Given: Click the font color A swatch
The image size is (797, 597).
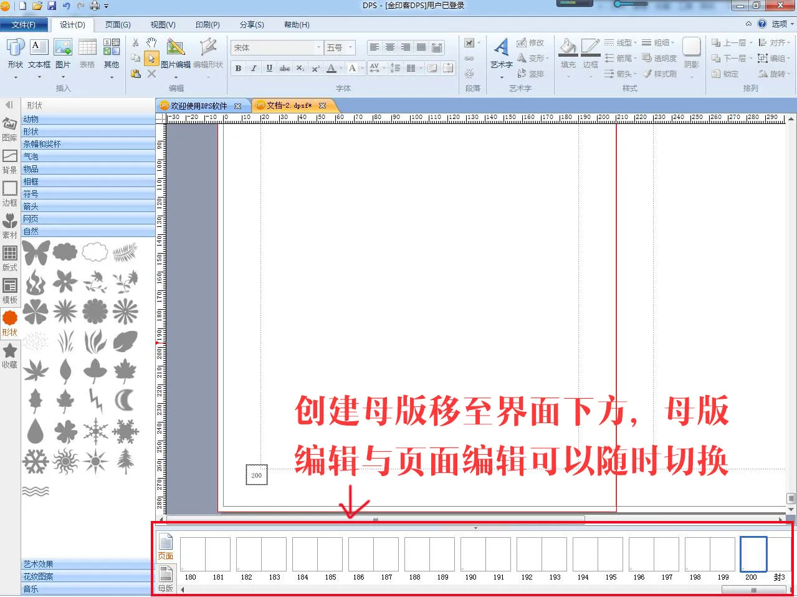Looking at the screenshot, I should [x=332, y=69].
